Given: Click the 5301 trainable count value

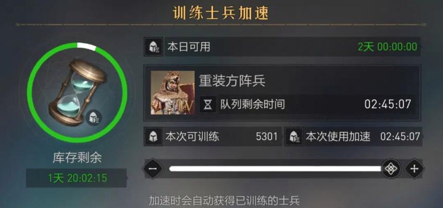Looking at the screenshot, I should [x=267, y=137].
